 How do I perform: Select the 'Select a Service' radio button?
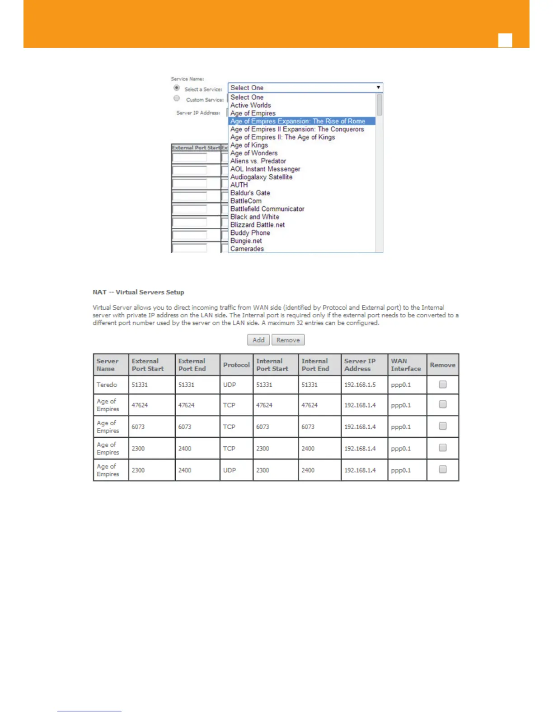177,88
